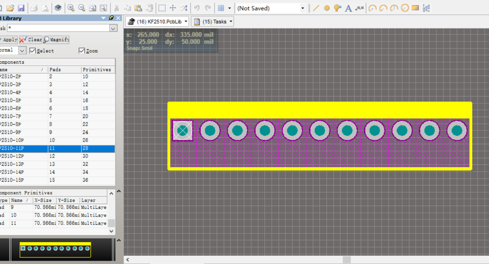Select the KF2510-15P component row
Screen dimensions: 489x264
57,180
